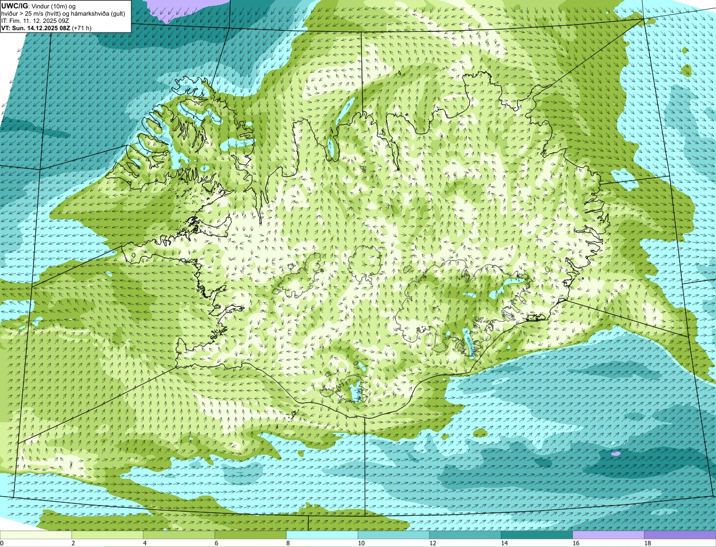Click the scale label "6"
The image size is (716, 547).
(x=216, y=543)
